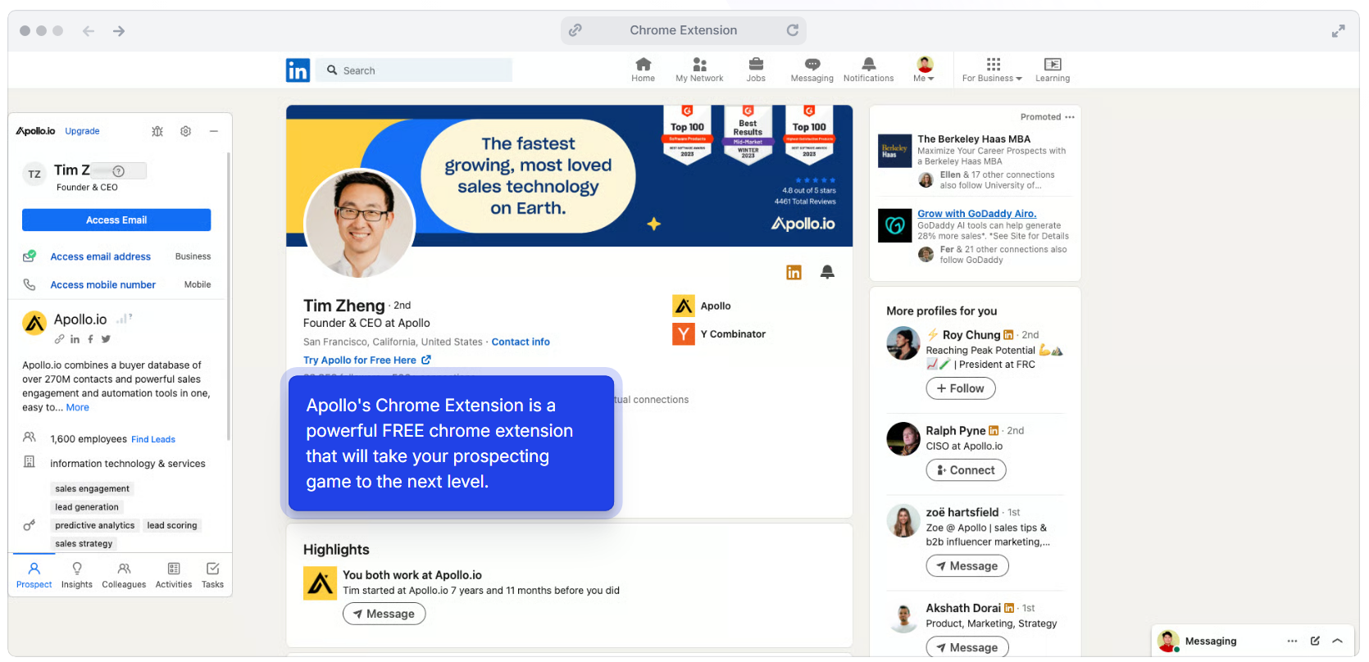View Notifications in top nav
This screenshot has height=662, width=1369.
(x=868, y=70)
